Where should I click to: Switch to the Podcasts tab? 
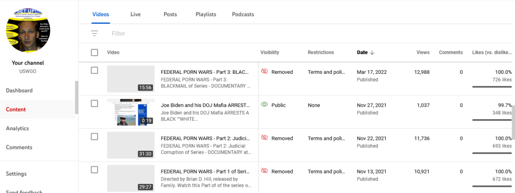point(243,15)
